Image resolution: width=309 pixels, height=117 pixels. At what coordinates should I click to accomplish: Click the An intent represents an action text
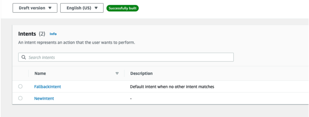tap(77, 42)
